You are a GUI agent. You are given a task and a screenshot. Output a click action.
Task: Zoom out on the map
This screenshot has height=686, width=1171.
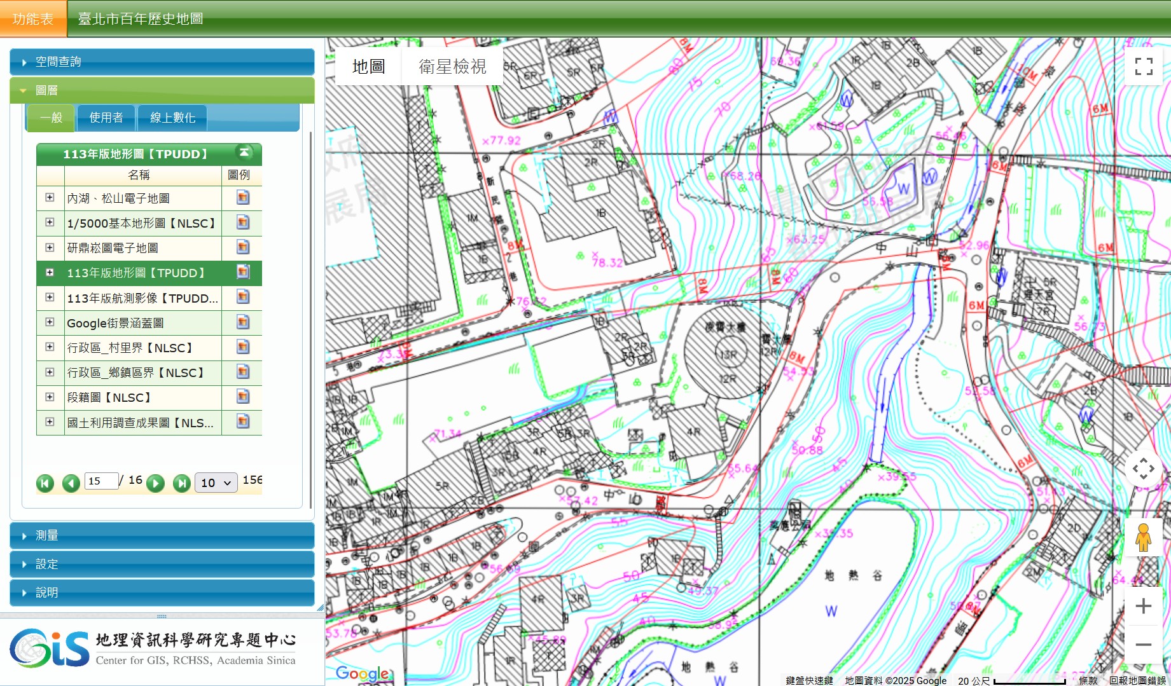click(1143, 645)
